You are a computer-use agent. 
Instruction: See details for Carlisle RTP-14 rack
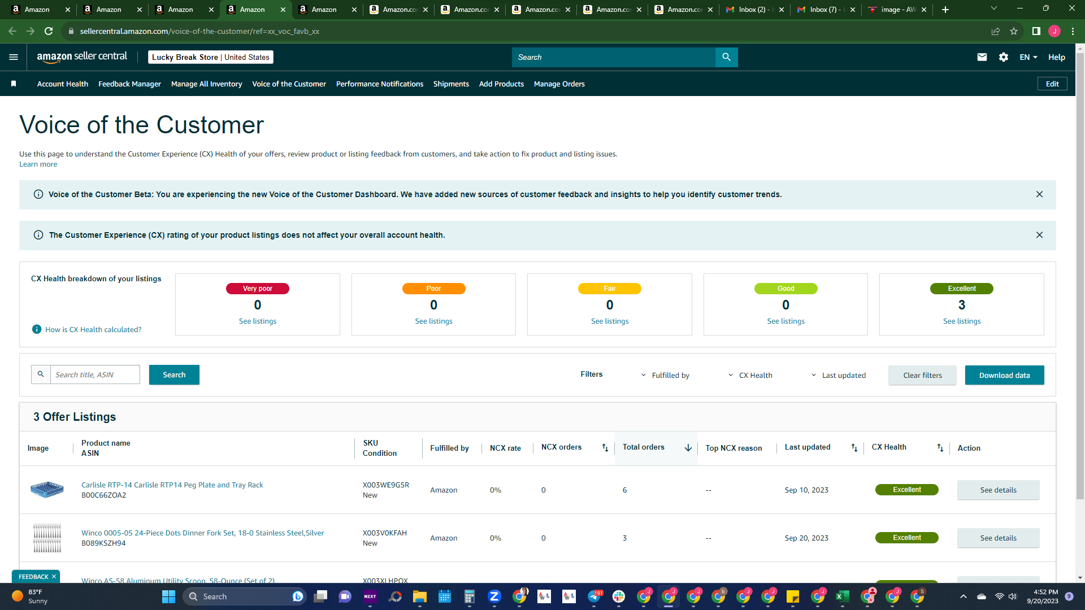[998, 490]
